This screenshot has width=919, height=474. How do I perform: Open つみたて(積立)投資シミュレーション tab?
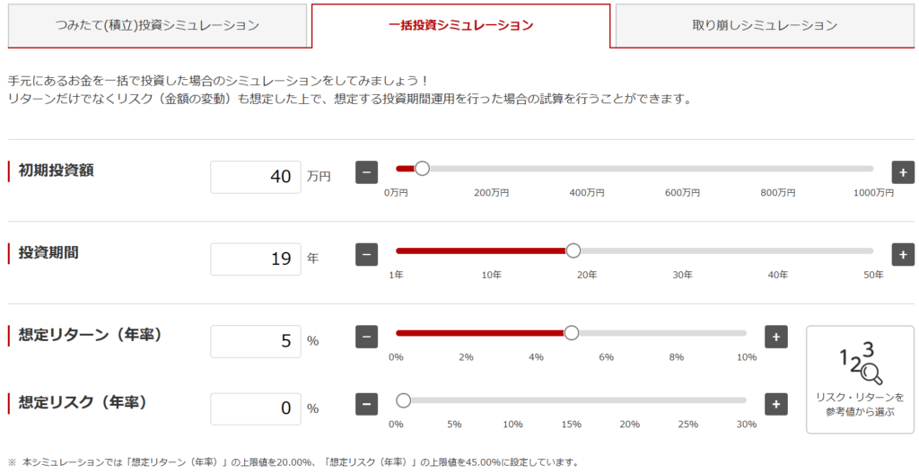(x=157, y=25)
